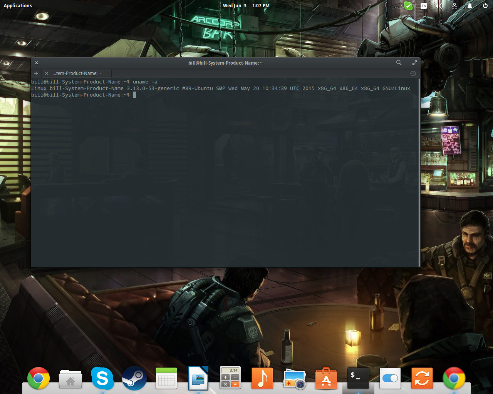
Task: Select the '...tem-Product-Name: ~' terminal tab
Action: click(77, 73)
